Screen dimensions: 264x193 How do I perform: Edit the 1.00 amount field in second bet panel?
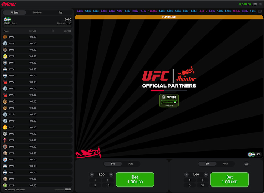pos(196,175)
